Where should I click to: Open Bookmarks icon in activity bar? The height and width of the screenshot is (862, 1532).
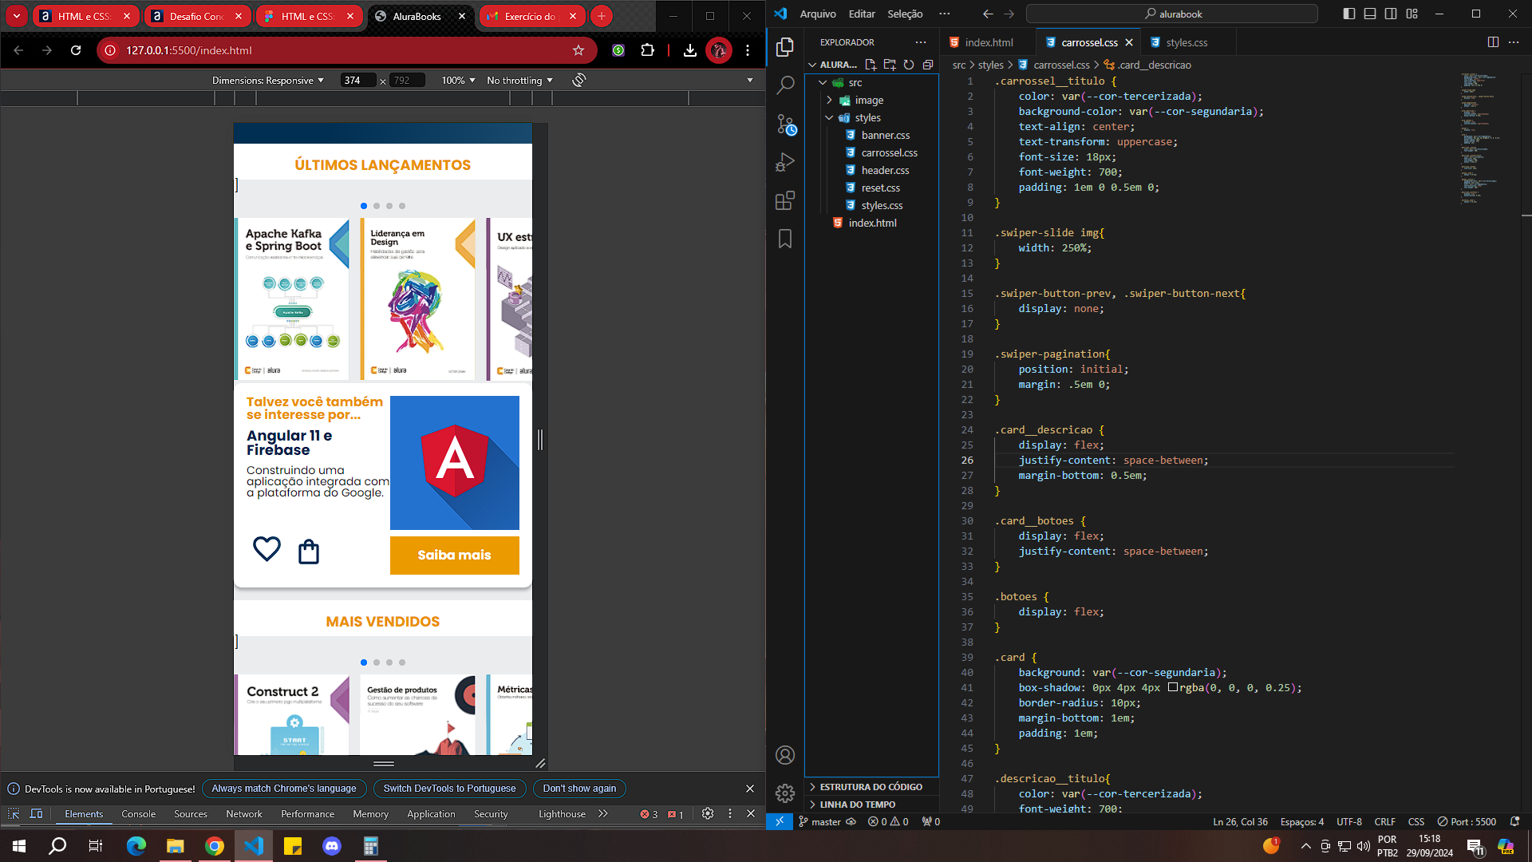785,239
